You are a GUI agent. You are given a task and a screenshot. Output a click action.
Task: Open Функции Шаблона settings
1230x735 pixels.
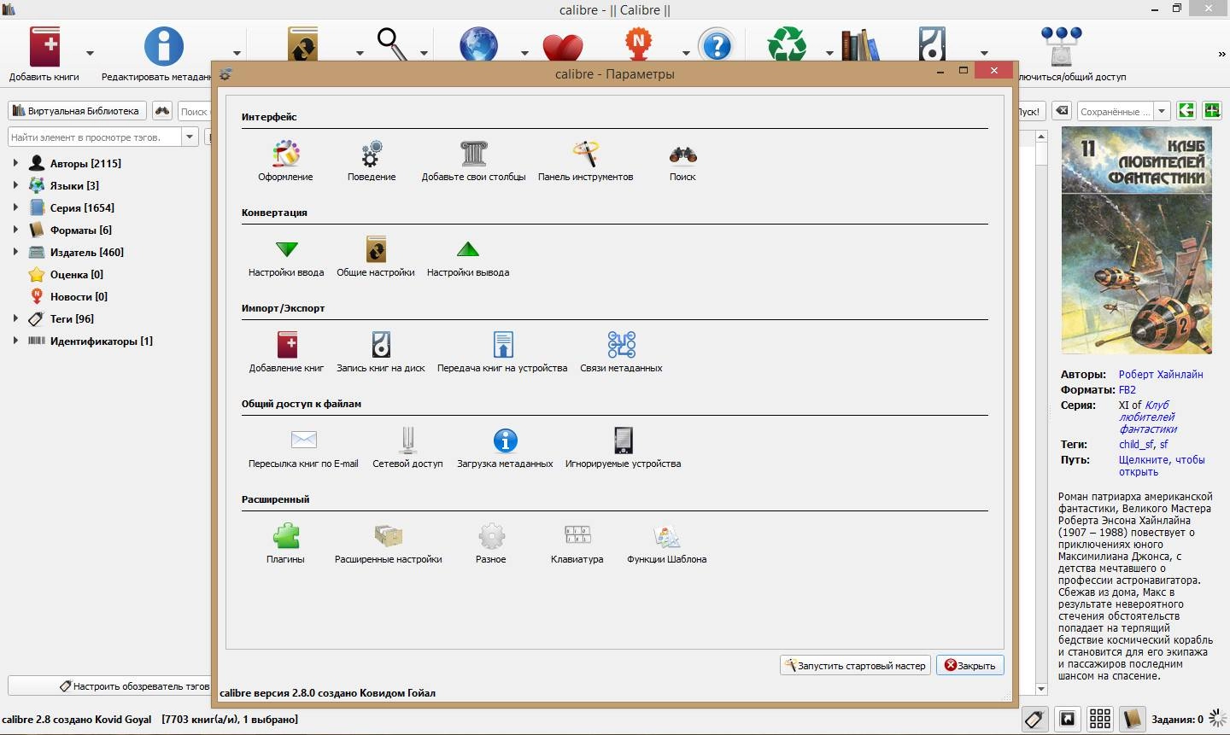[x=667, y=544]
